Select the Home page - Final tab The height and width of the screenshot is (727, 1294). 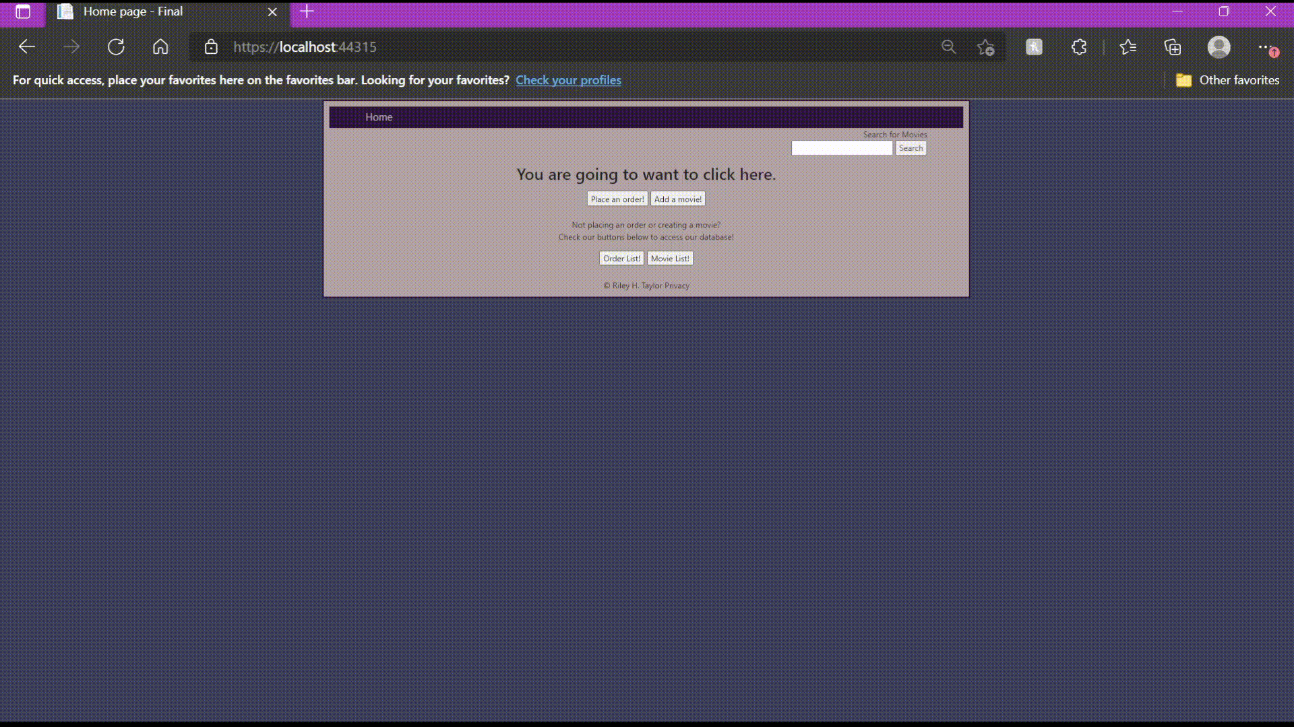click(x=133, y=11)
